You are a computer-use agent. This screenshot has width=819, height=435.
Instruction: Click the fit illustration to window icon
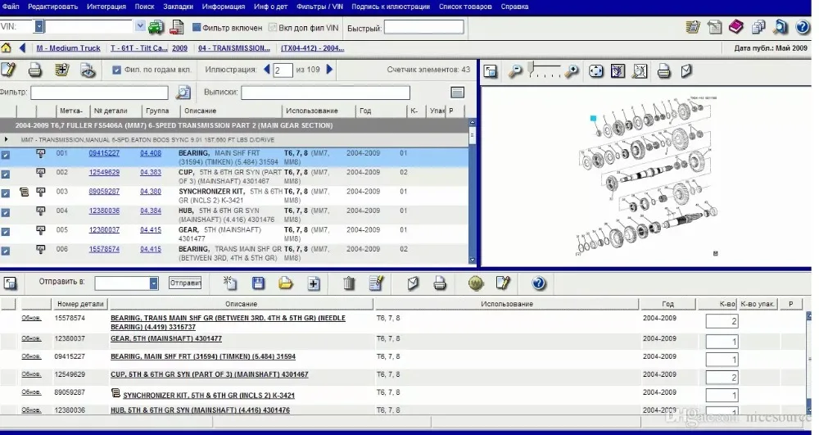(x=618, y=71)
